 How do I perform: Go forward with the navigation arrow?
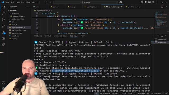(x=50, y=2)
